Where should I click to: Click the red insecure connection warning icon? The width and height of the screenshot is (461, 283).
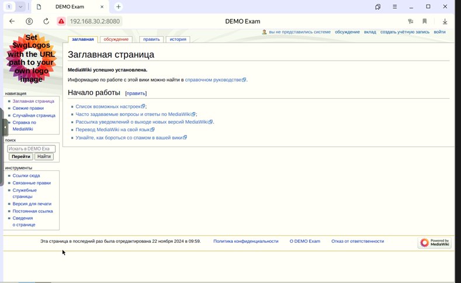tap(61, 21)
